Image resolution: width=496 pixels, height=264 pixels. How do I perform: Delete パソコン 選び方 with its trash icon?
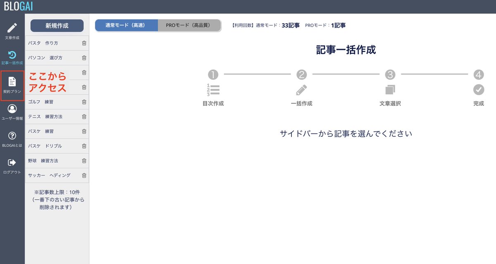(x=84, y=58)
